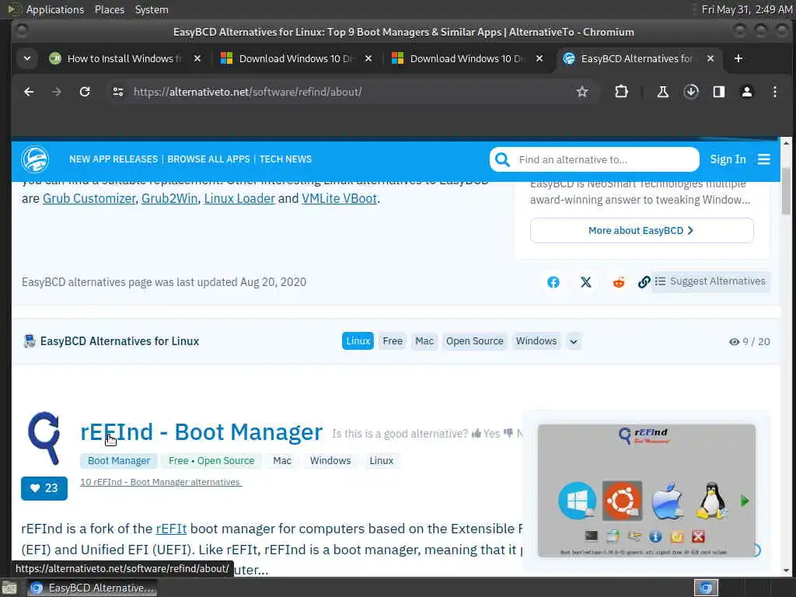Viewport: 796px width, 597px height.
Task: Open TECH NEWS menu item
Action: [x=286, y=159]
